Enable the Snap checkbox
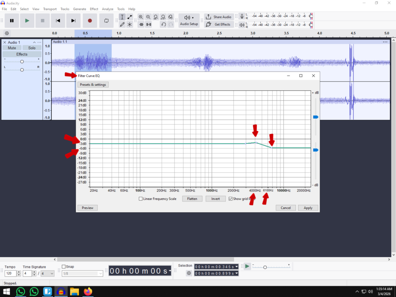 coord(64,266)
